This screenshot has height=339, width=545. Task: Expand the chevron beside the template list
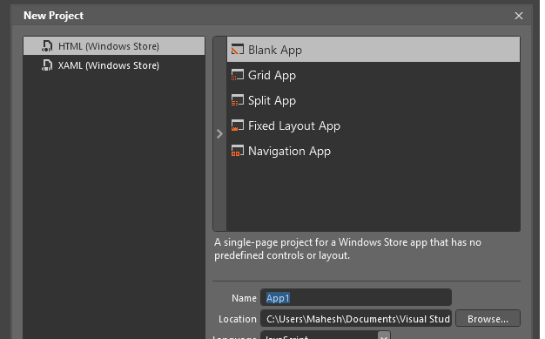219,133
